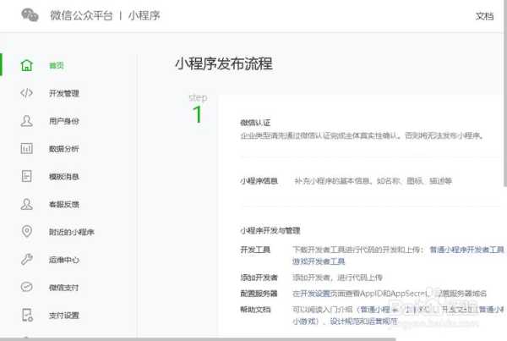Click the home icon beside 首页
The width and height of the screenshot is (507, 341).
[x=26, y=65]
